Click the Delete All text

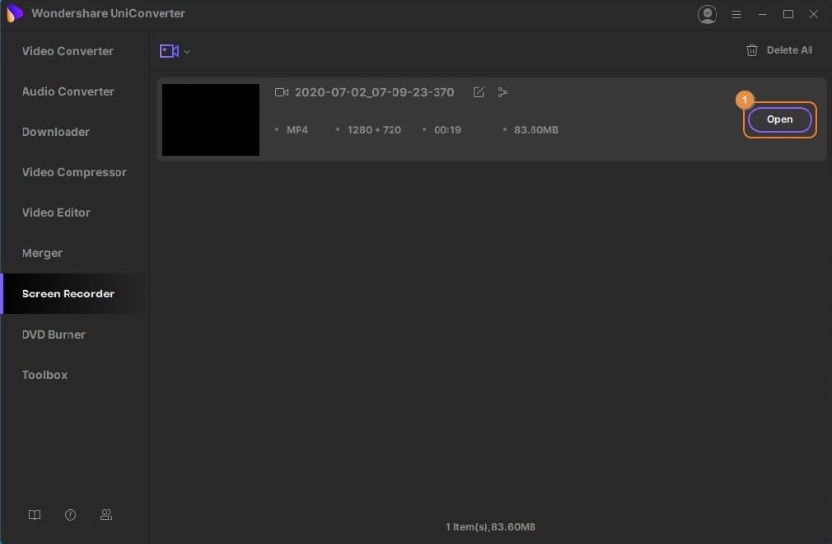pos(790,50)
